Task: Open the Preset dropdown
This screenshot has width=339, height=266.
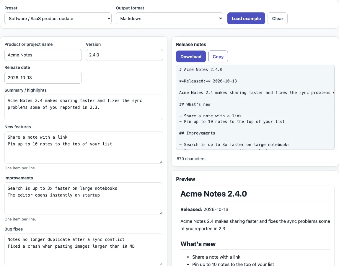Action: pyautogui.click(x=58, y=18)
